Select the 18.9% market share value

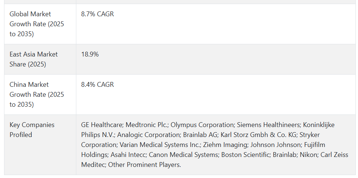(x=90, y=54)
